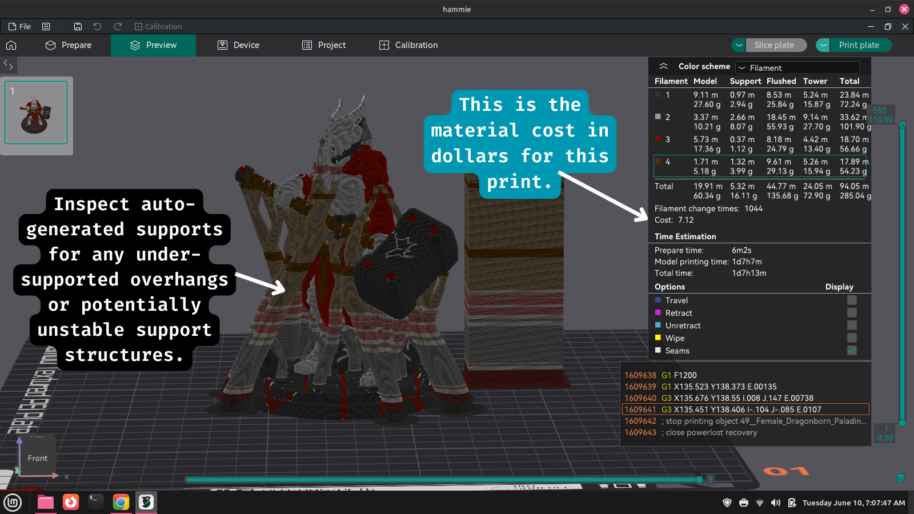Click the layers icon at bottom right

click(900, 477)
